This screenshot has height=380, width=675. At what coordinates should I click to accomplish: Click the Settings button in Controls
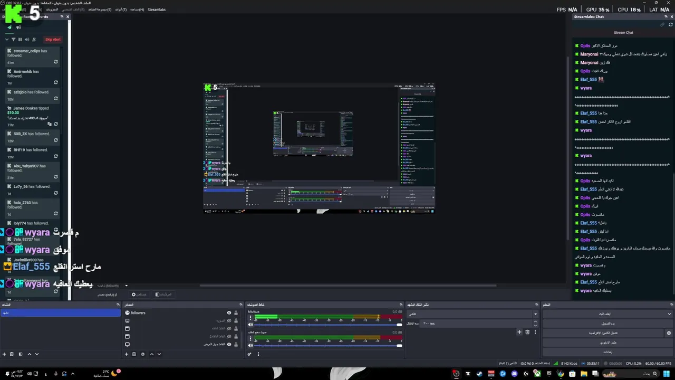click(x=608, y=352)
